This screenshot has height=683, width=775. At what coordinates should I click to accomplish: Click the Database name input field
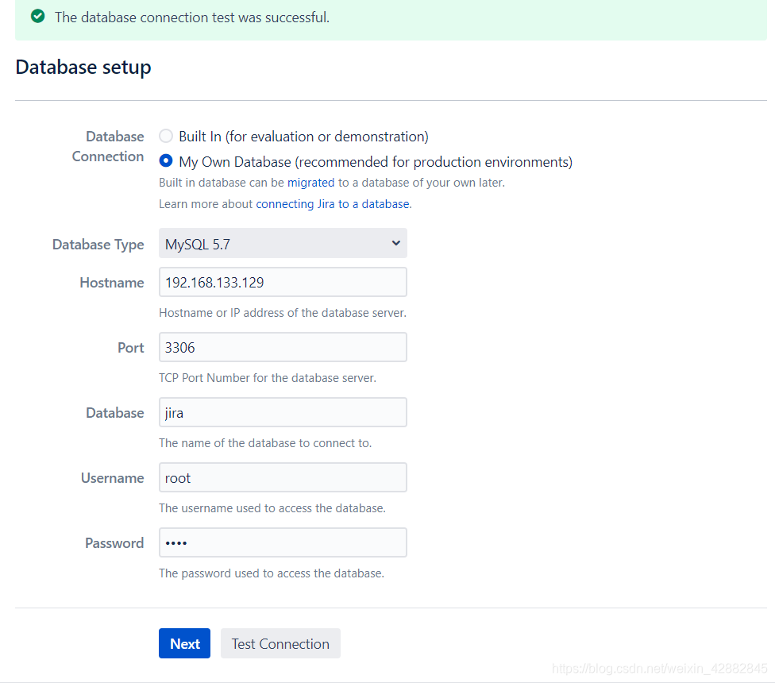[x=283, y=413]
